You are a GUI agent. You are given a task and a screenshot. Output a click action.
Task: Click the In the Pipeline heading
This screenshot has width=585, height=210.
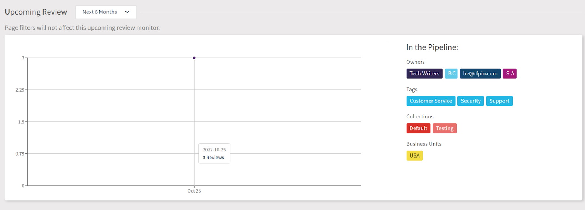click(x=432, y=47)
